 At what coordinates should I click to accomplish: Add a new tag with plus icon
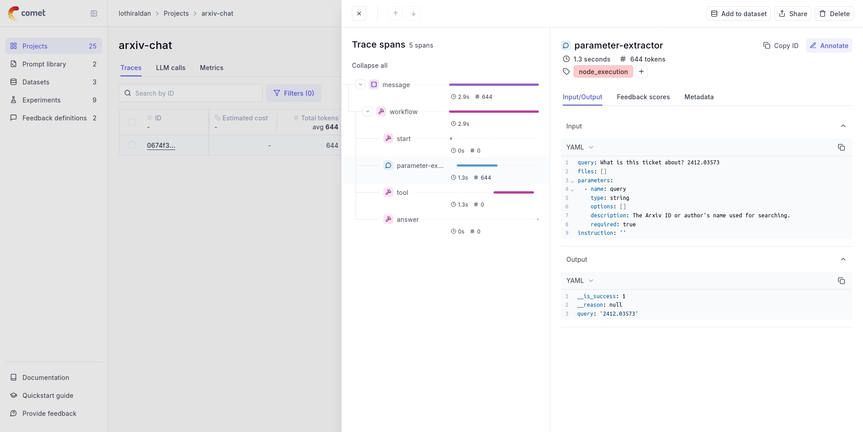click(x=641, y=71)
